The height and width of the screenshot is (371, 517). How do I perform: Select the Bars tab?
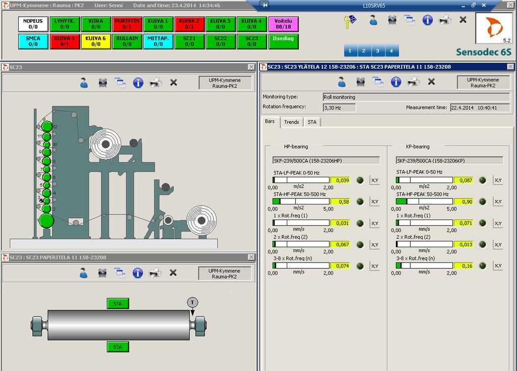click(x=270, y=121)
